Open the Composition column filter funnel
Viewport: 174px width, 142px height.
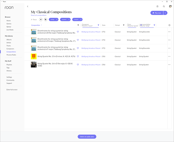click(x=78, y=25)
